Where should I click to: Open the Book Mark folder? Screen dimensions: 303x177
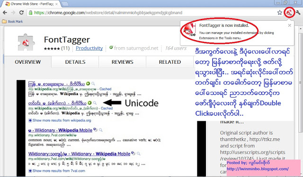tap(12, 21)
